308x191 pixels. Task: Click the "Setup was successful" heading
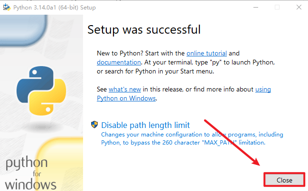[144, 29]
